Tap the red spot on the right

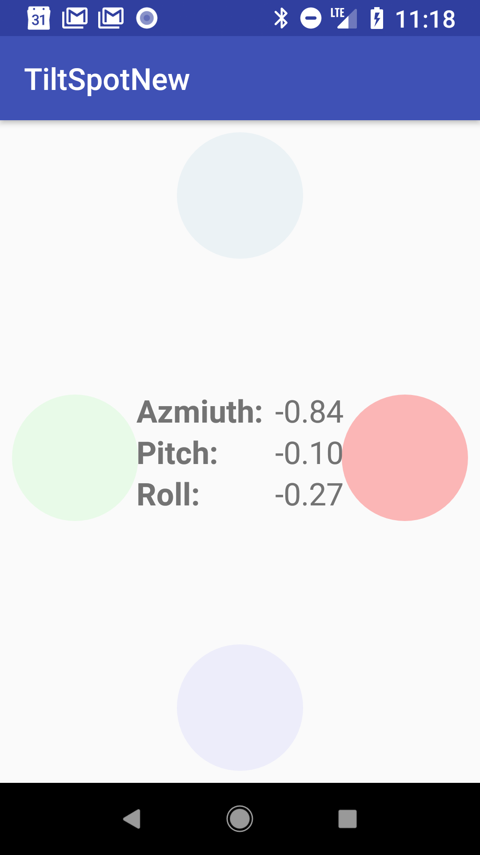405,457
